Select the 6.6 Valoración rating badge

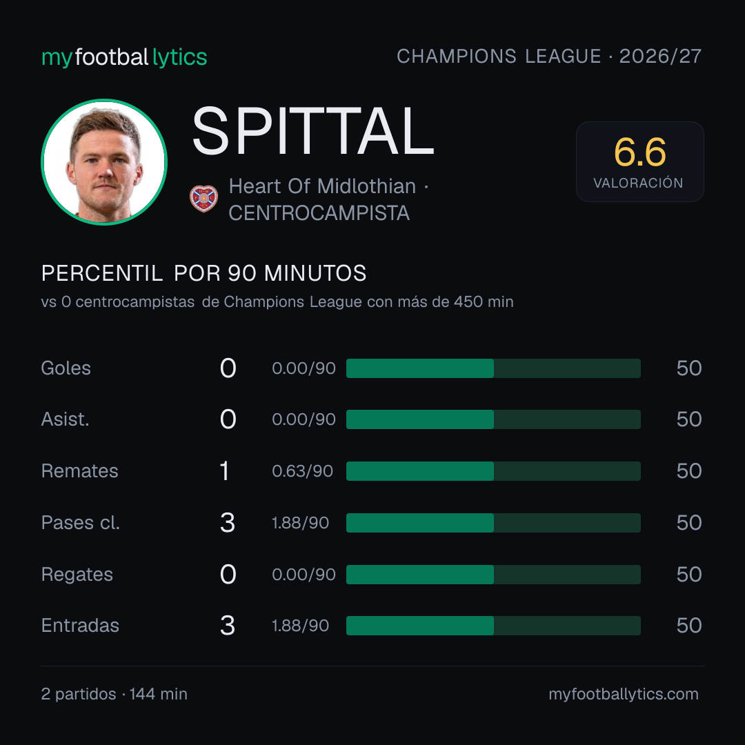pos(639,161)
